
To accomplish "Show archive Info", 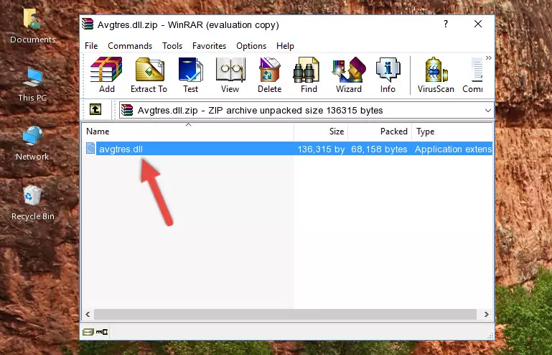I will pos(388,75).
